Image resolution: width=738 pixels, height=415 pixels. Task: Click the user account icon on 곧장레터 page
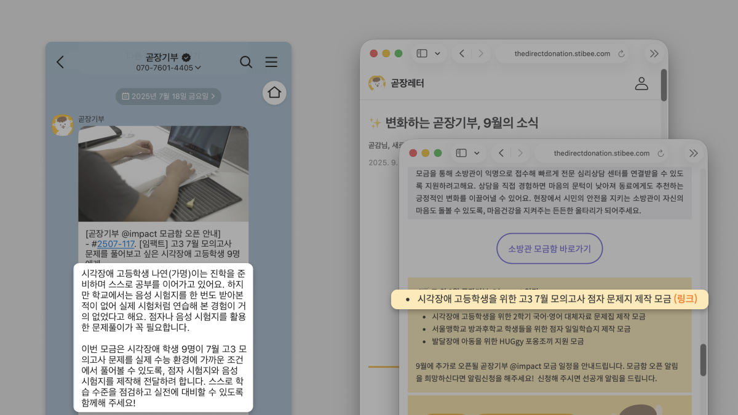[x=641, y=84]
